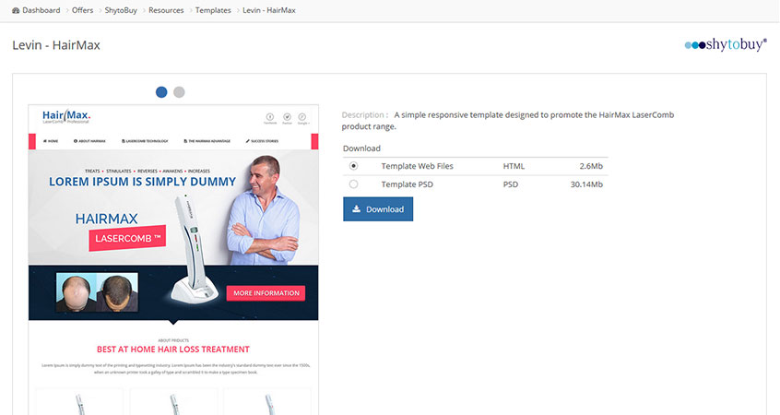Viewport: 780px width, 415px height.
Task: Click 'Template Web Files' text
Action: click(417, 166)
